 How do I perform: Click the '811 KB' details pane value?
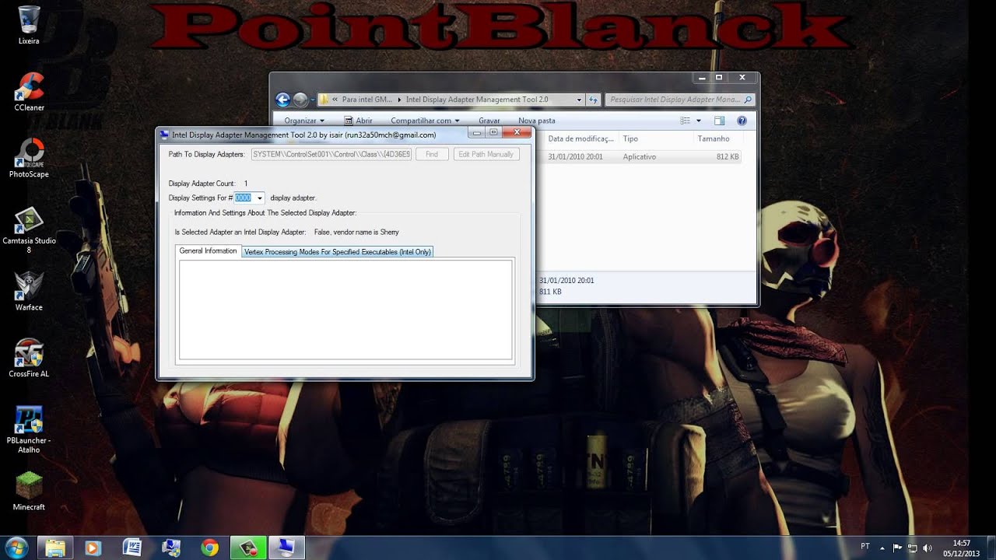pyautogui.click(x=550, y=292)
